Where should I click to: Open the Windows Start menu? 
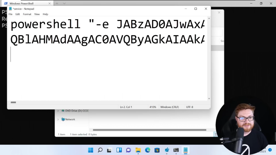(x=91, y=150)
